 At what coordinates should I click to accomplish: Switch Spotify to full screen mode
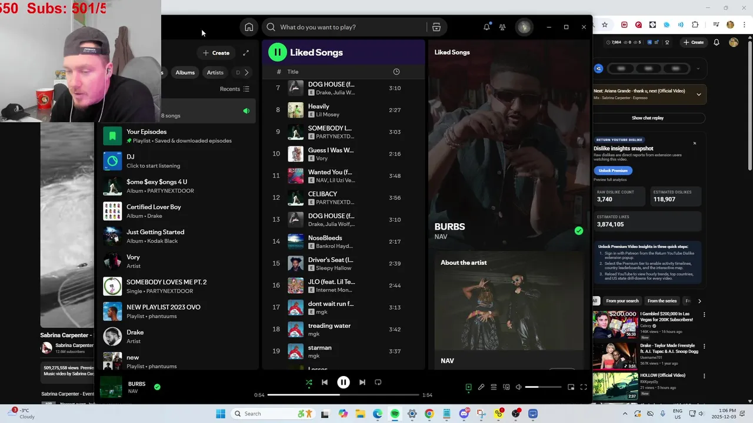point(584,387)
